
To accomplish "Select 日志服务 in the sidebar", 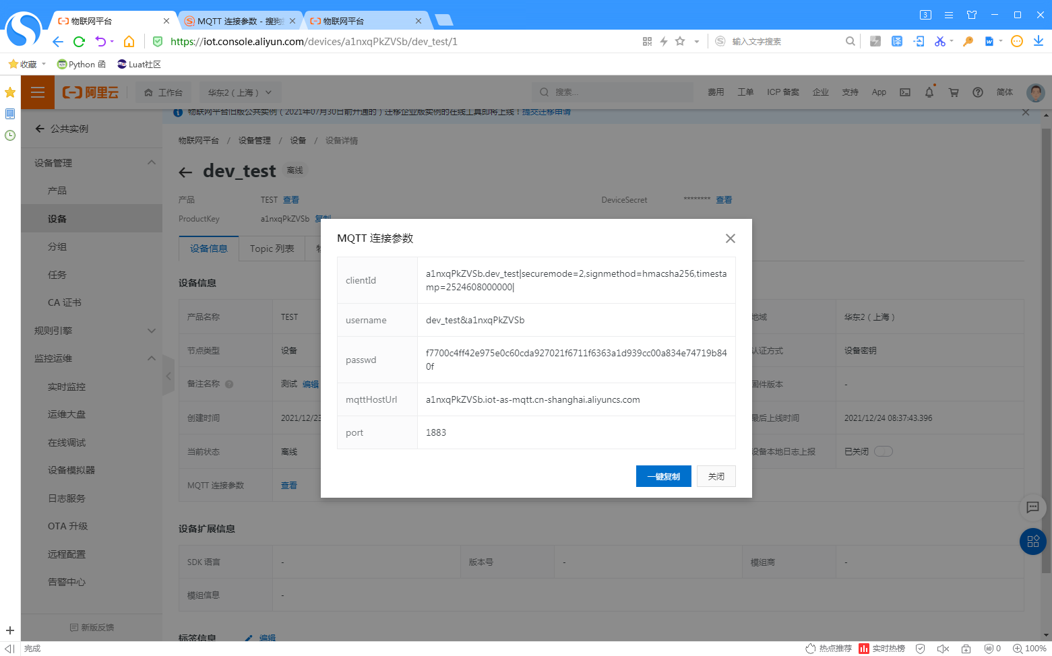I will coord(67,498).
